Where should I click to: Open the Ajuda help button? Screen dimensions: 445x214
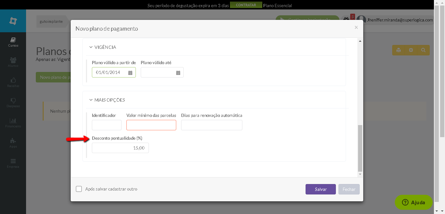414,202
